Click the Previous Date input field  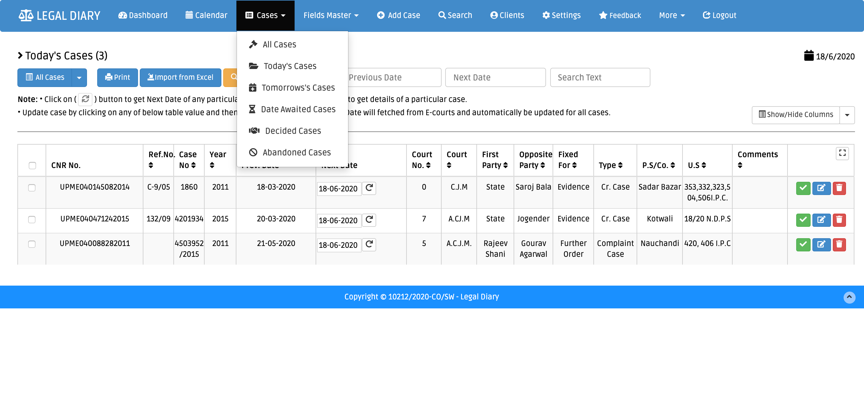tap(394, 77)
